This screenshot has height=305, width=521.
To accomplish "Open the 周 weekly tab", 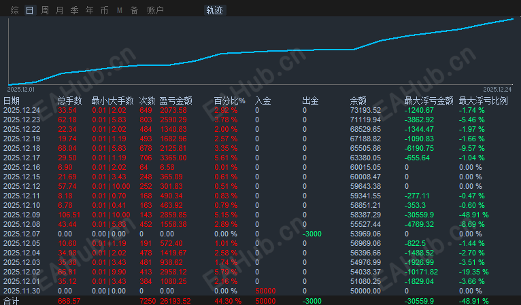I will click(44, 10).
